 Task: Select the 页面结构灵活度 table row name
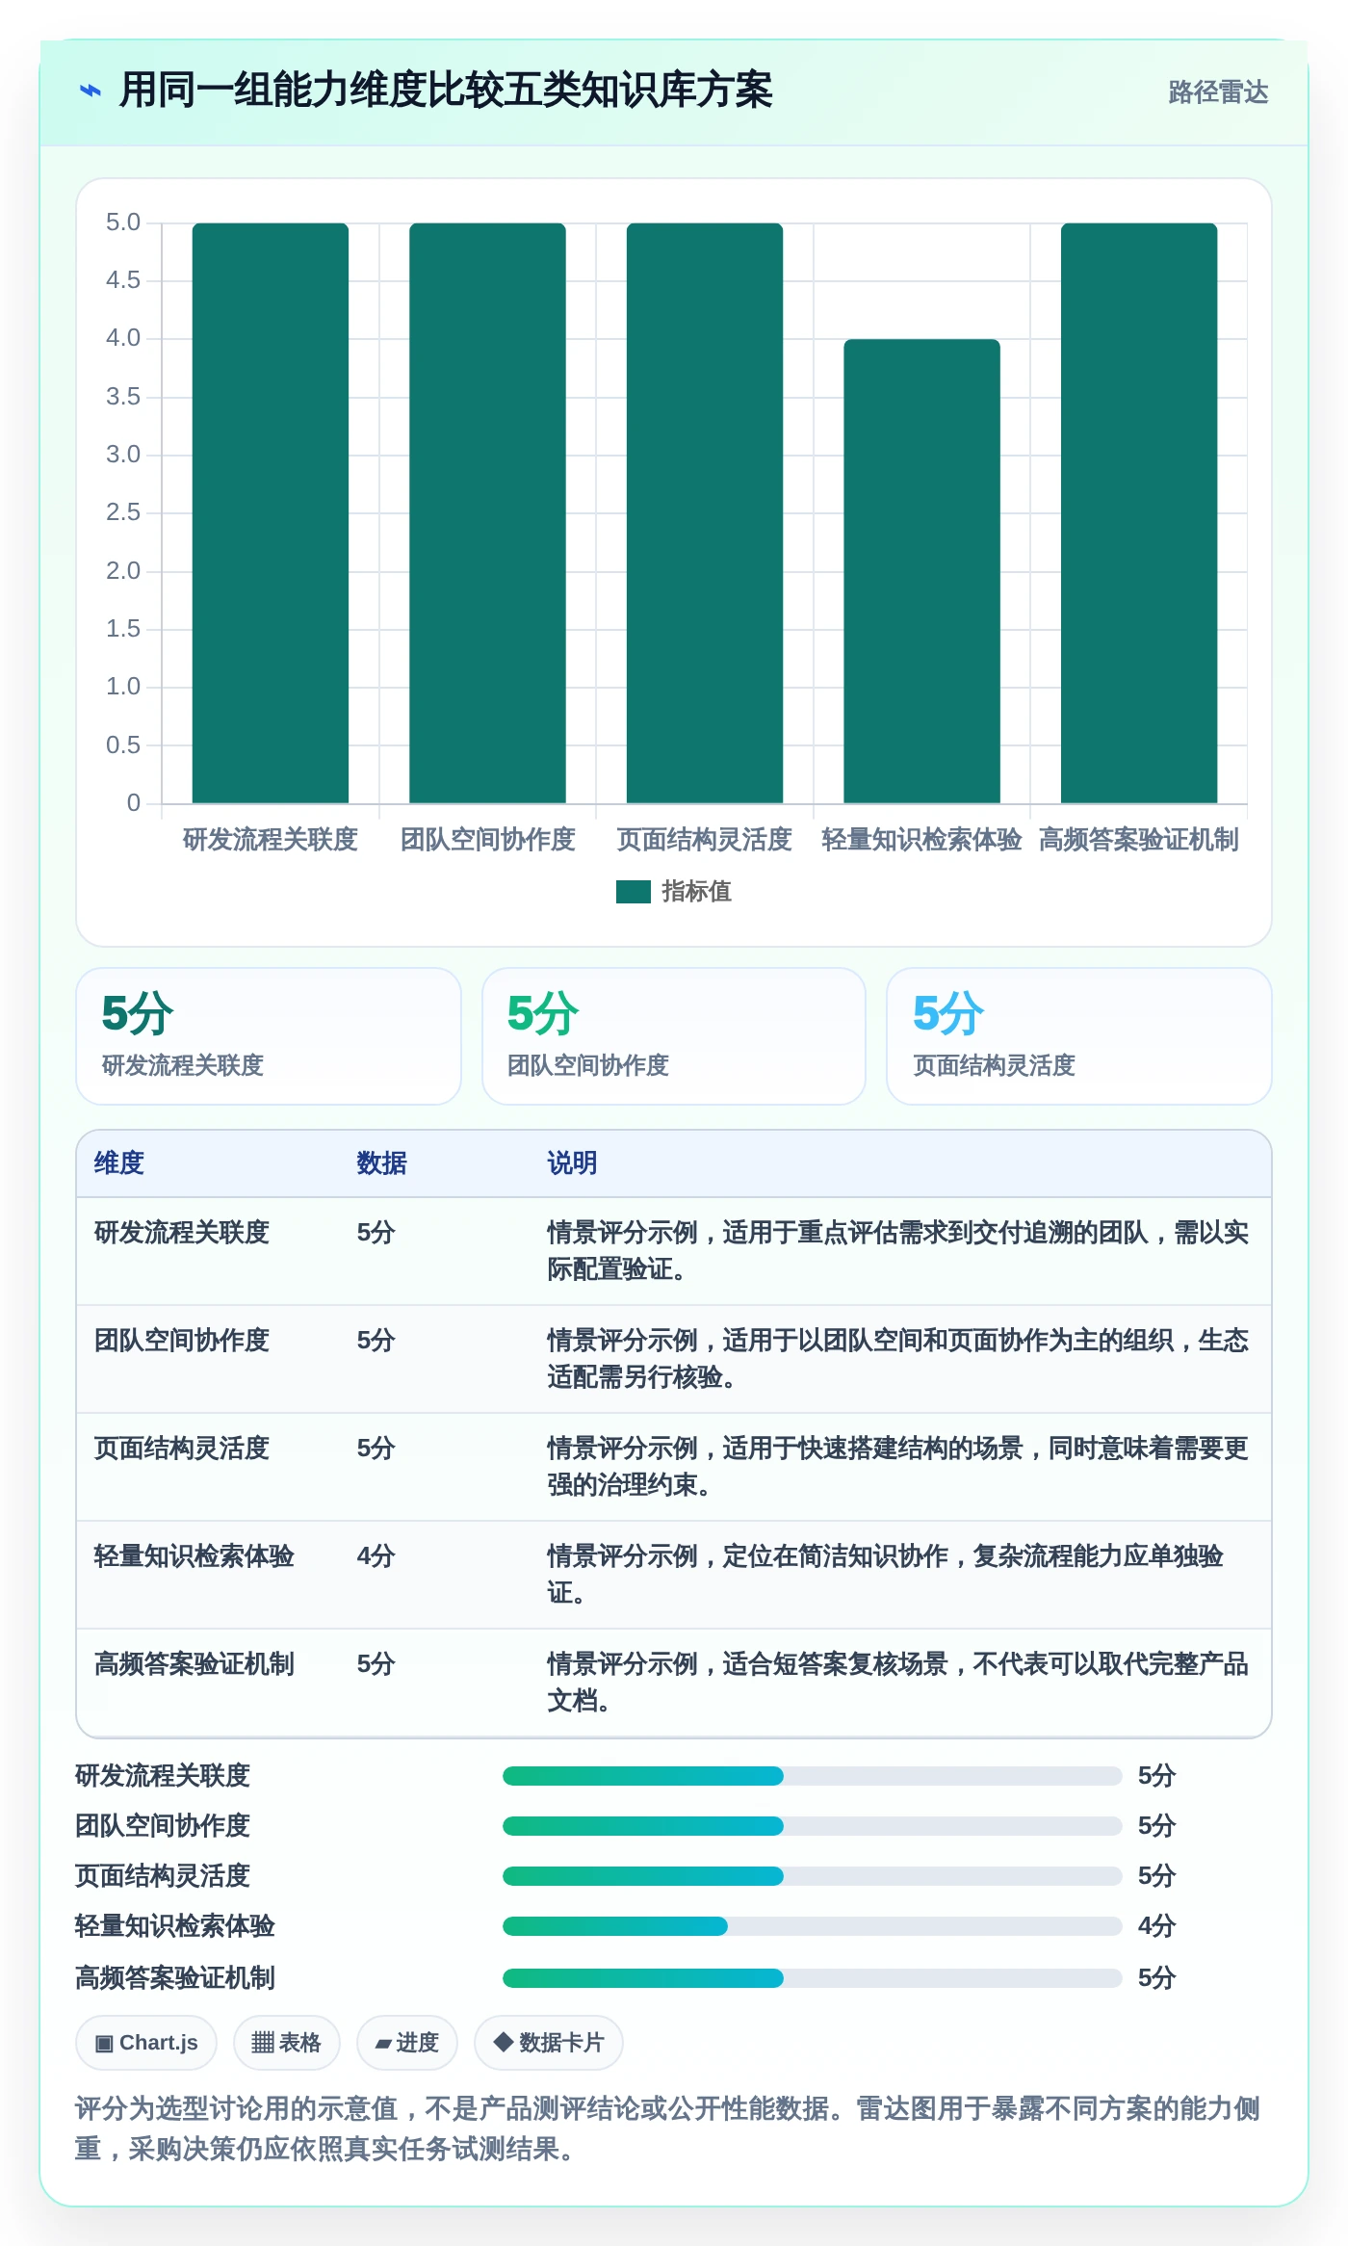pyautogui.click(x=182, y=1449)
